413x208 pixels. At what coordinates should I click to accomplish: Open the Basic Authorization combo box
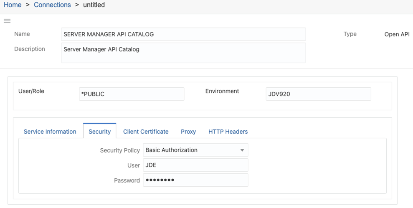(195, 150)
